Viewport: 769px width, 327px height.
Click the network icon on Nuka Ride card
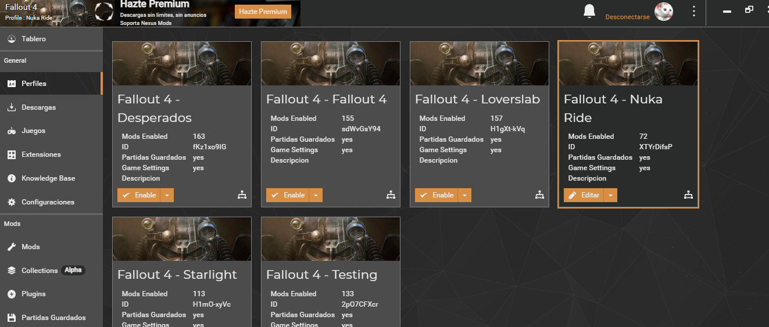click(689, 195)
